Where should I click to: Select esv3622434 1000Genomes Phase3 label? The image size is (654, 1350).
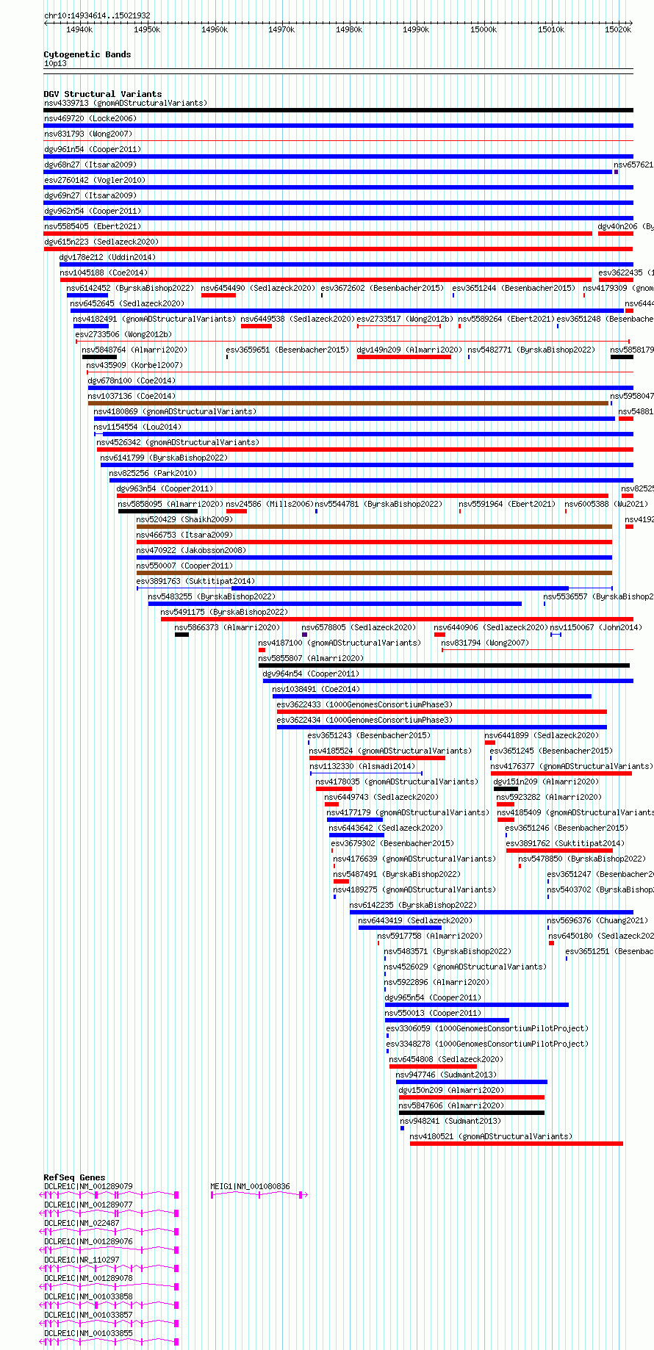364,720
